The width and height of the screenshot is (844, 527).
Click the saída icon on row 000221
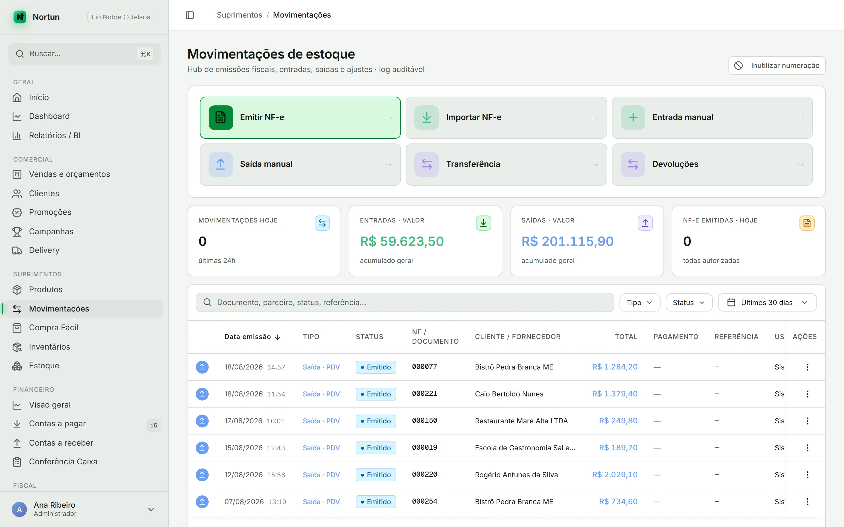(202, 393)
